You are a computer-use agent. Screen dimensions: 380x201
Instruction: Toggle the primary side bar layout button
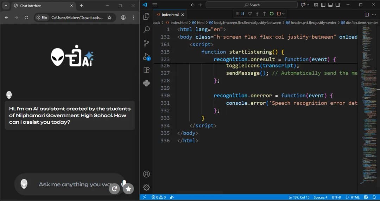click(x=323, y=5)
